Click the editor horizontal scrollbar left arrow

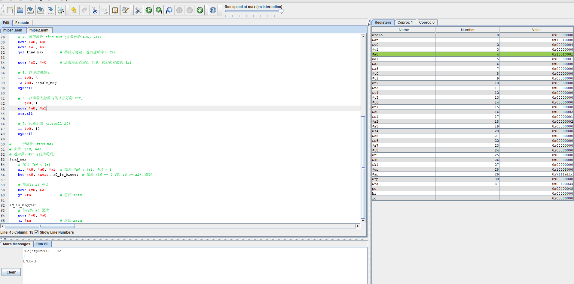(x=3, y=226)
